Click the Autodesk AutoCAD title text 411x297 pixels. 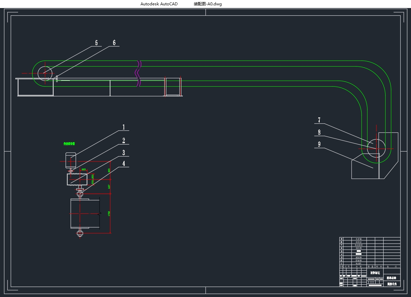click(159, 4)
